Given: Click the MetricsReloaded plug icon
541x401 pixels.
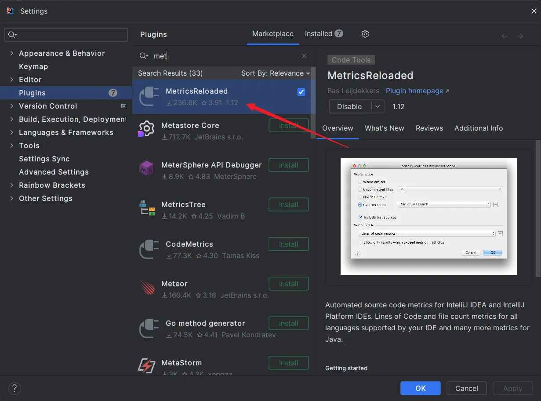Looking at the screenshot, I should 149,97.
